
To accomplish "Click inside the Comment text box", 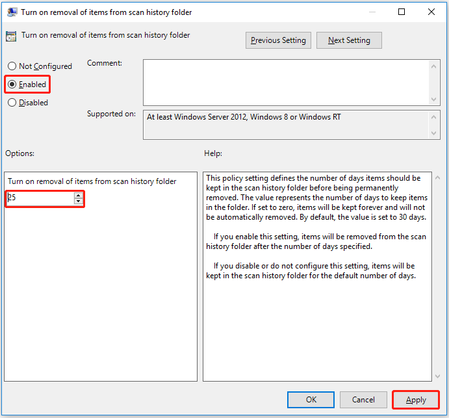I will point(287,83).
